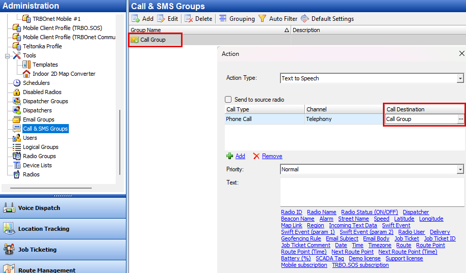This screenshot has width=466, height=273.
Task: Click the Remove link below call table
Action: tap(272, 156)
